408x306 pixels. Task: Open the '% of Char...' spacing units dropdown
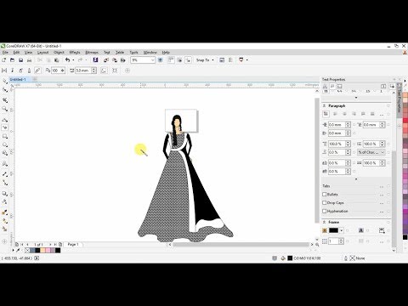[371, 152]
